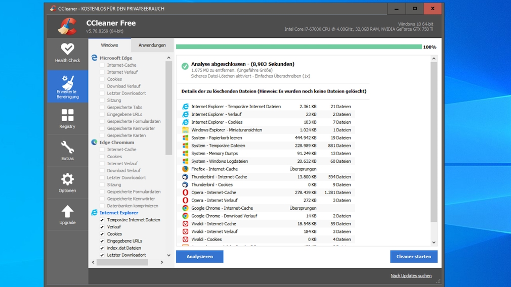Click Vivaldi icon beside Cookies result

185,239
